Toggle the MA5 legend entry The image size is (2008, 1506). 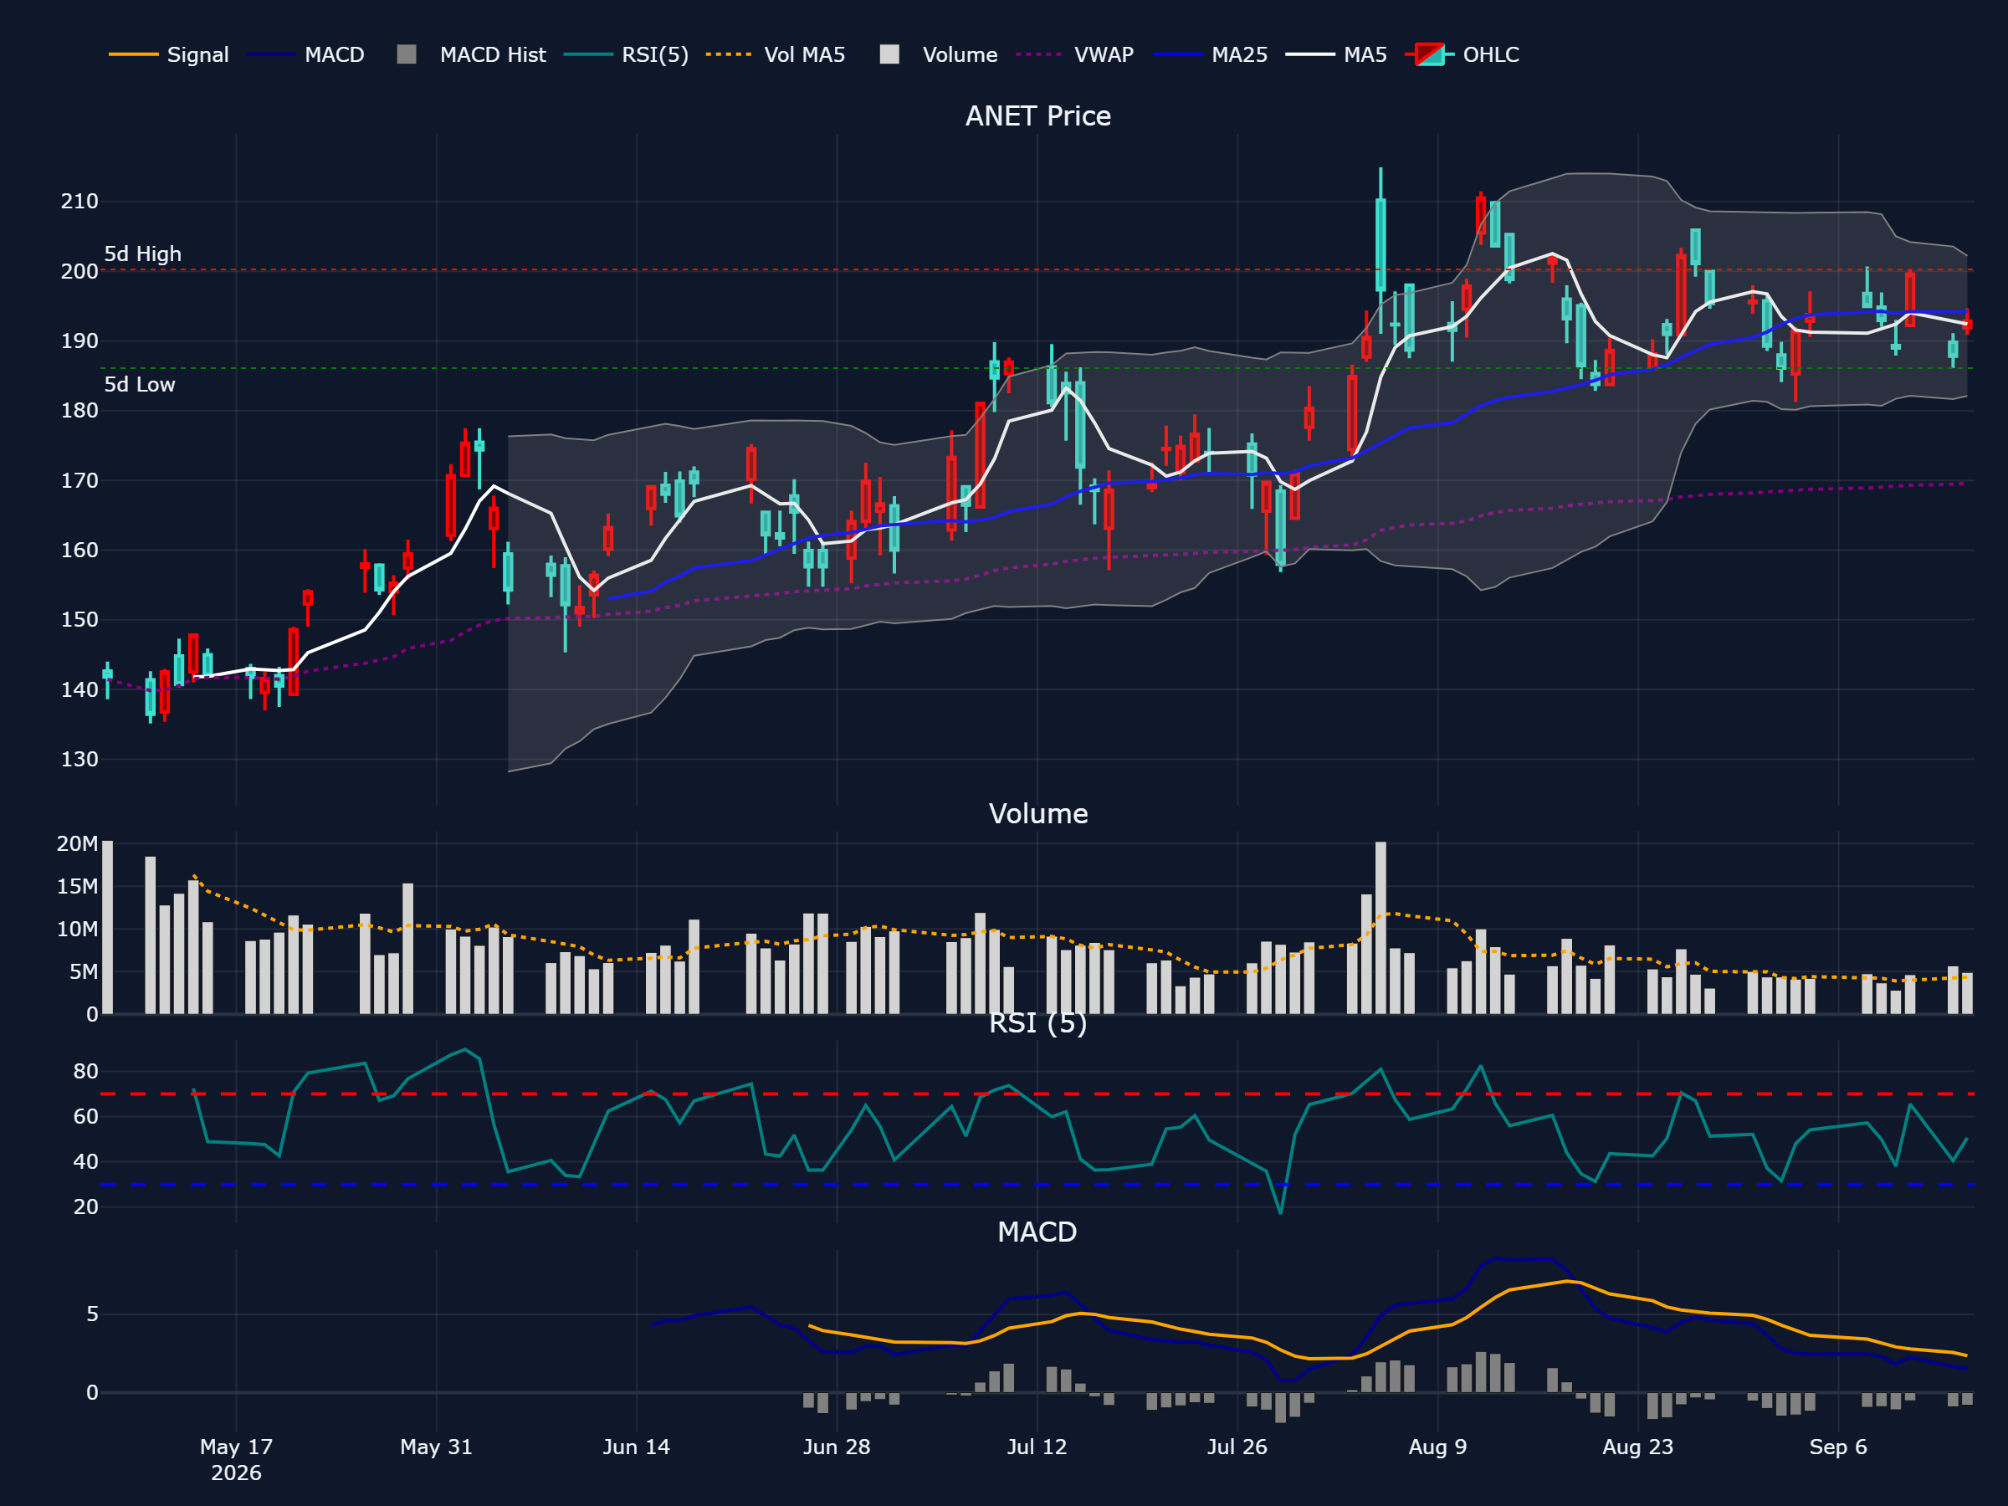coord(1336,54)
